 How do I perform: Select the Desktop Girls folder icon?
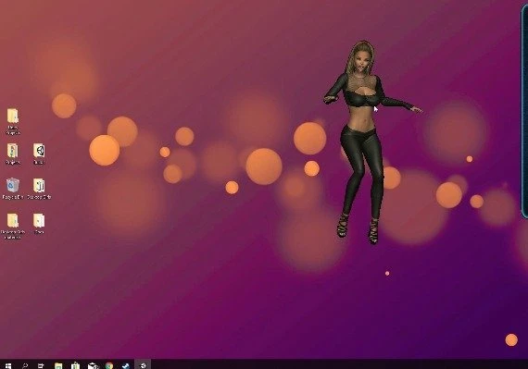point(39,189)
